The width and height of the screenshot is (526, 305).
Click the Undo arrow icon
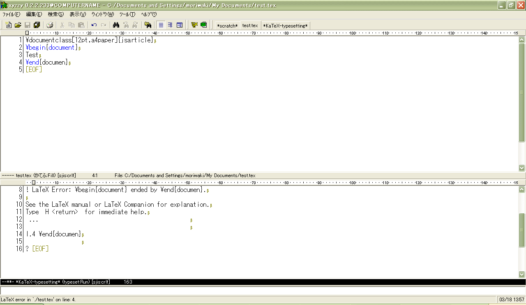tap(94, 25)
